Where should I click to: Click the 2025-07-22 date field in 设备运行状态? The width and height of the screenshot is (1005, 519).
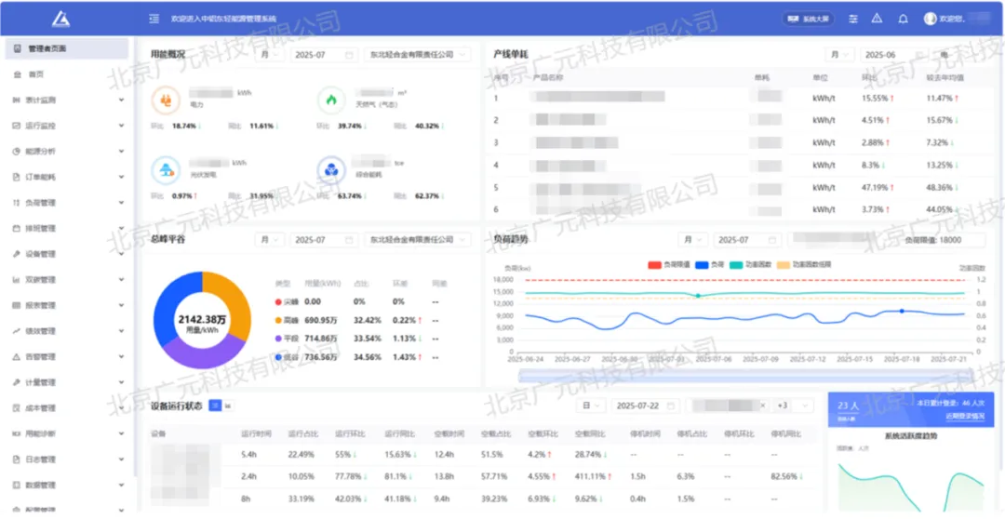click(644, 406)
